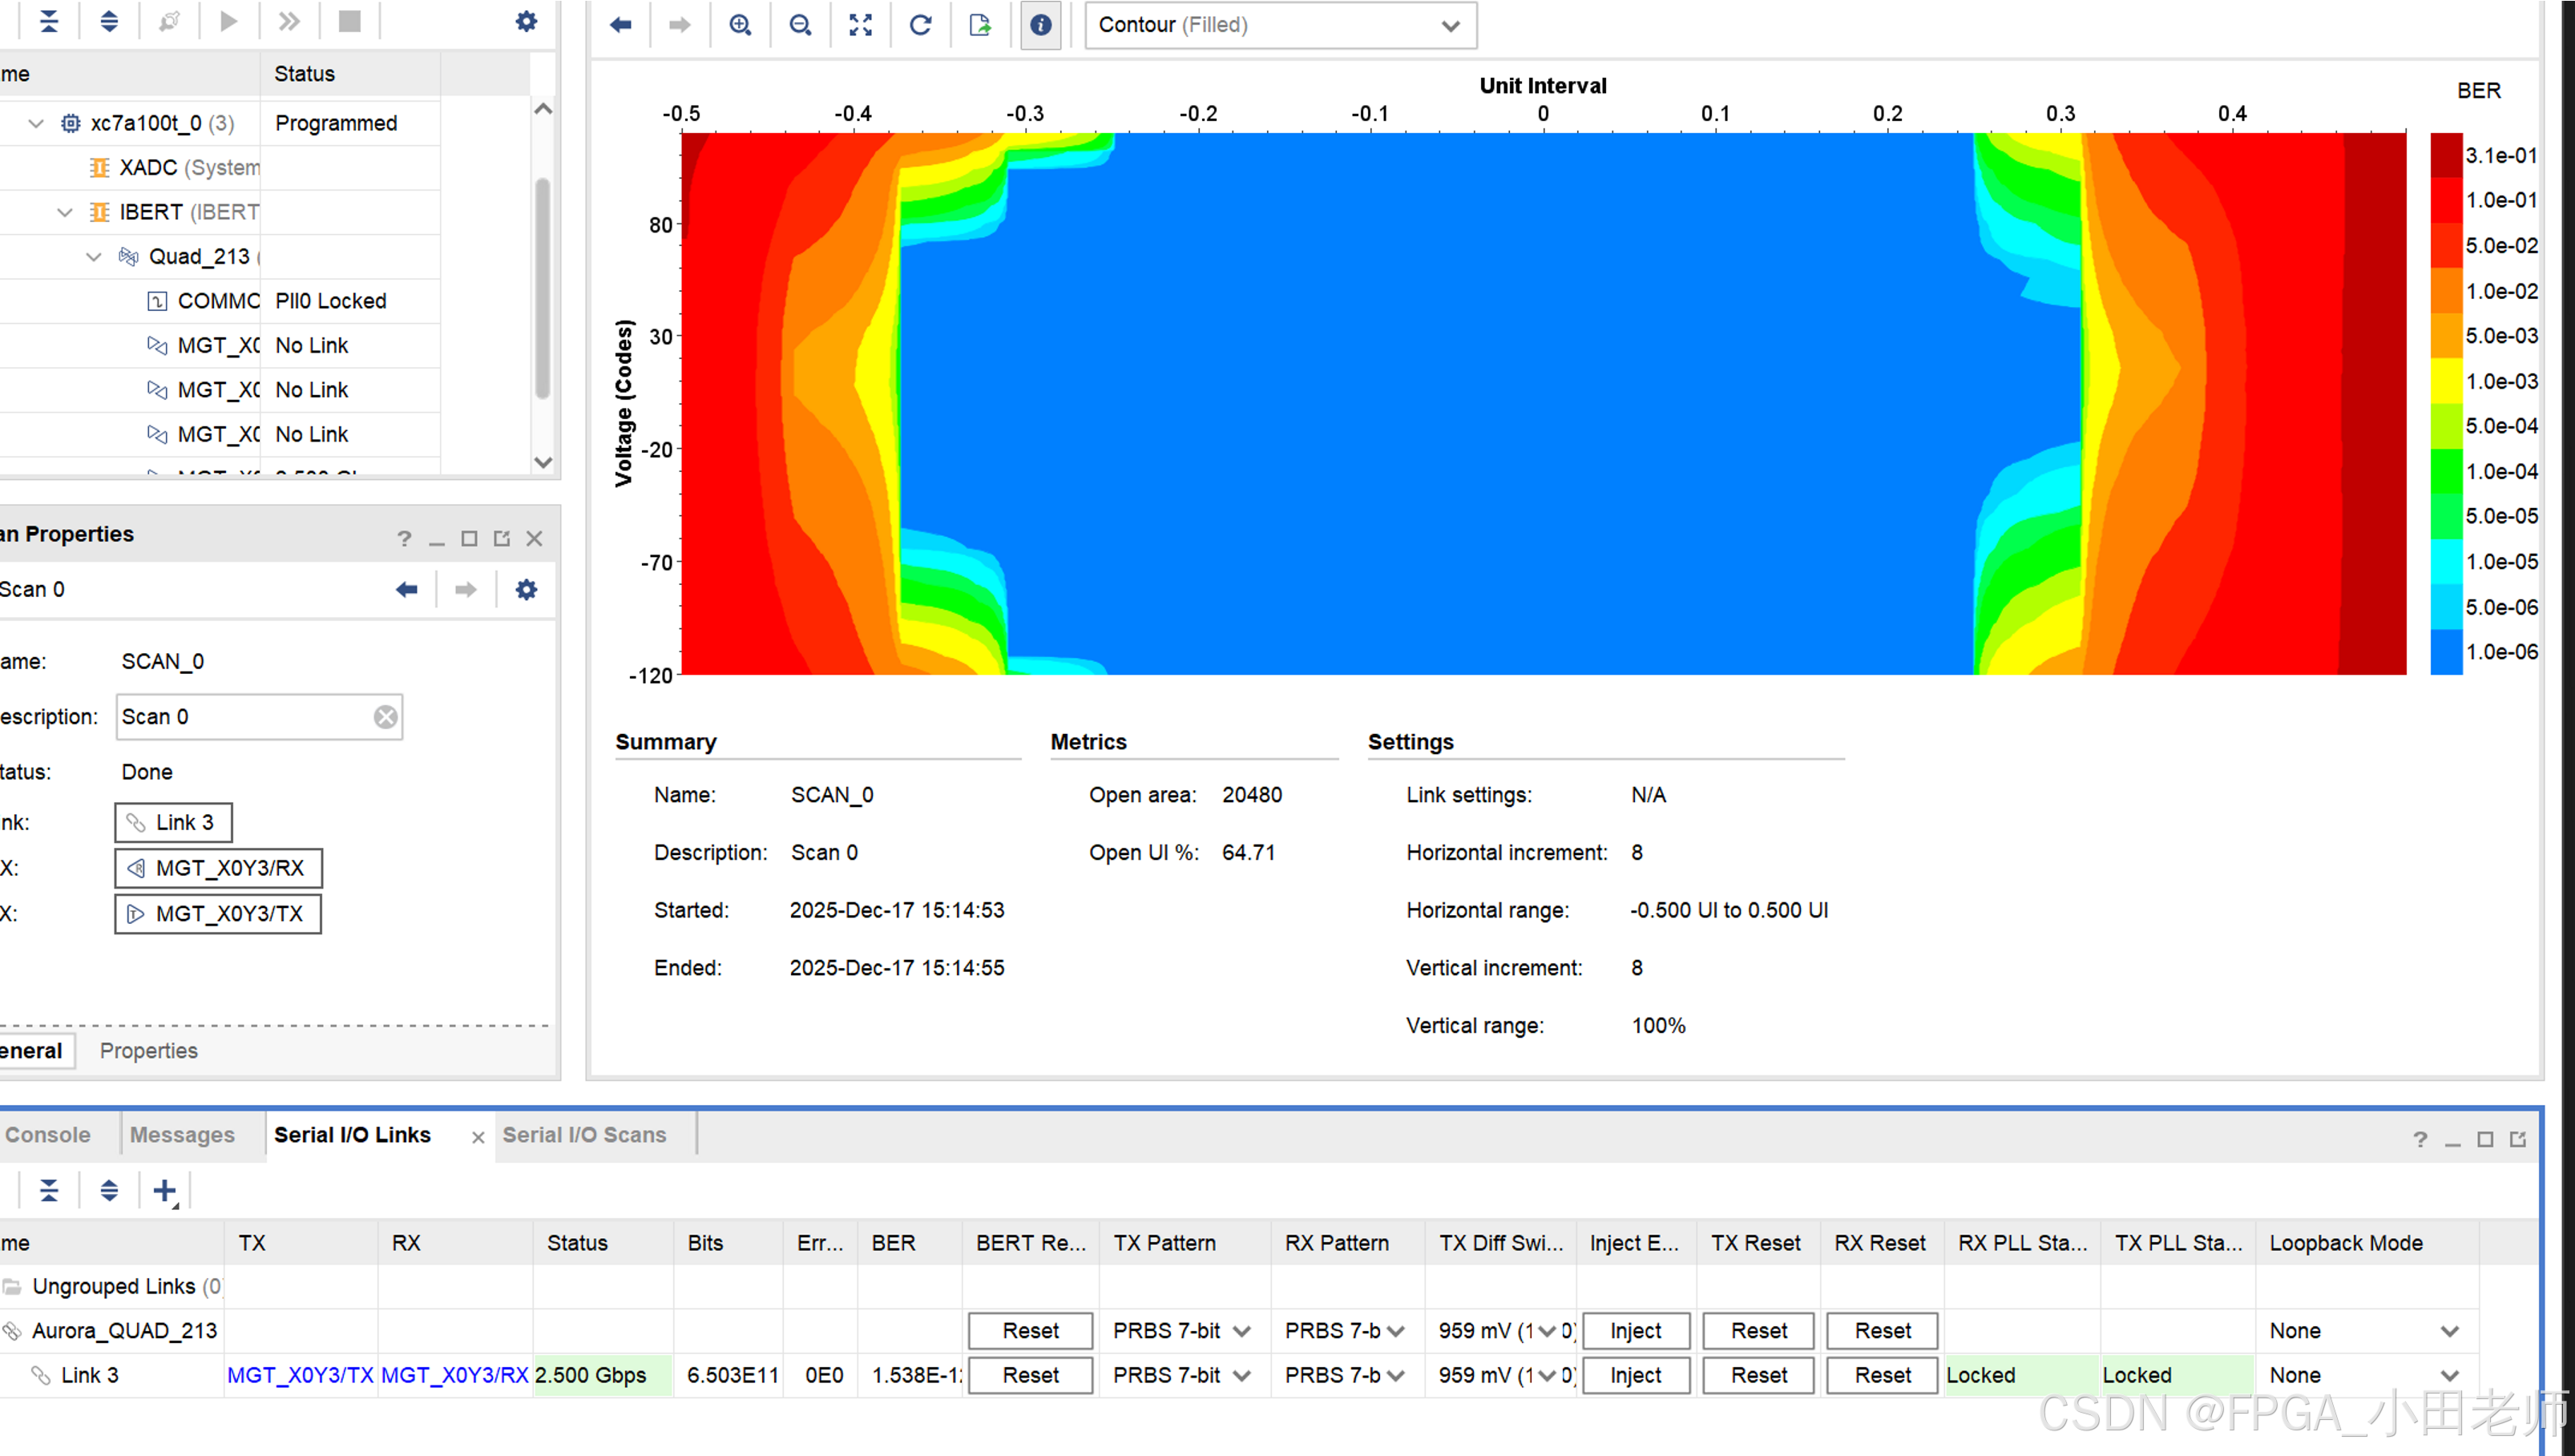Viewport: 2575px width, 1456px height.
Task: Open TX Pattern dropdown for Link 3
Action: (x=1242, y=1376)
